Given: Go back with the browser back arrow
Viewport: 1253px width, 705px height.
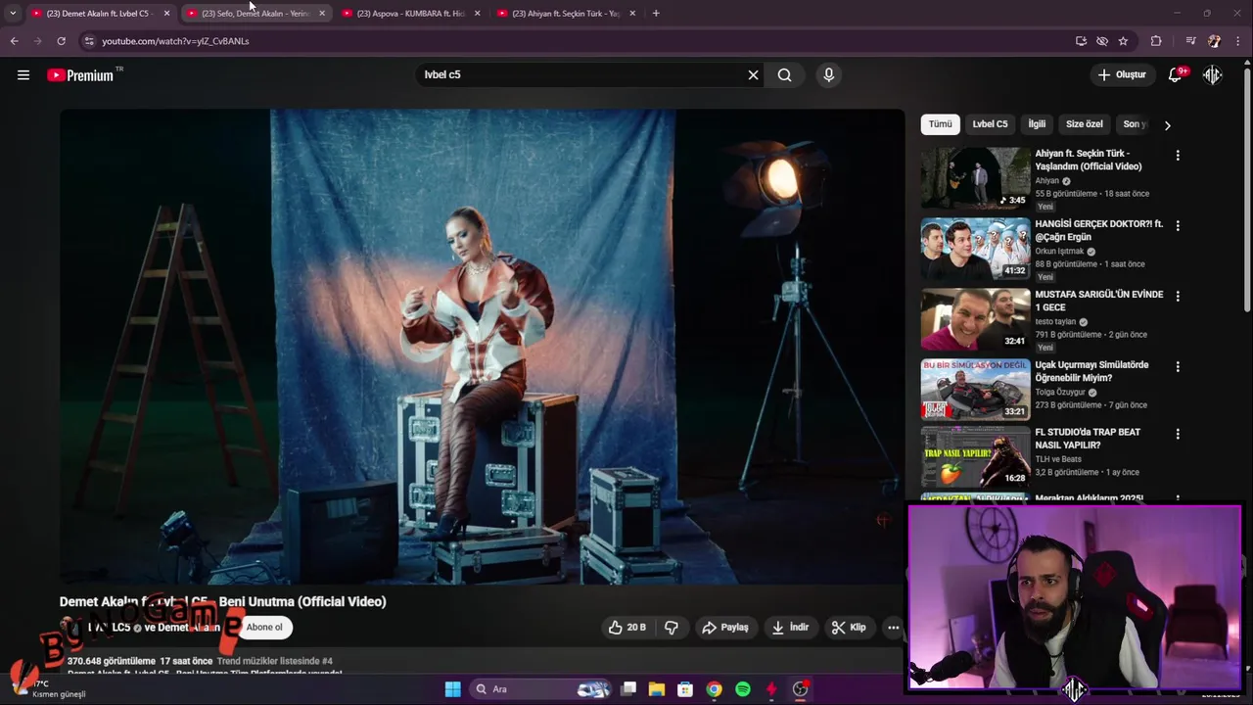Looking at the screenshot, I should coord(14,41).
